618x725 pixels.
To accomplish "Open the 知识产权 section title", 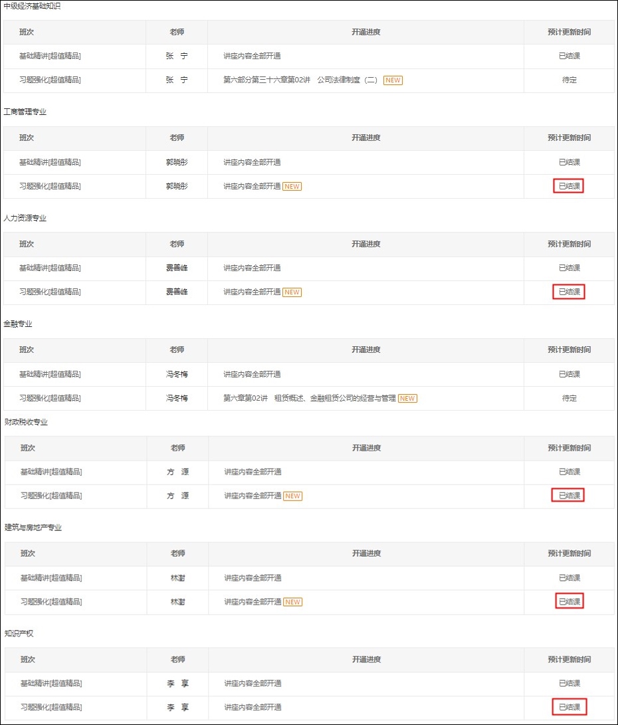I will point(19,633).
